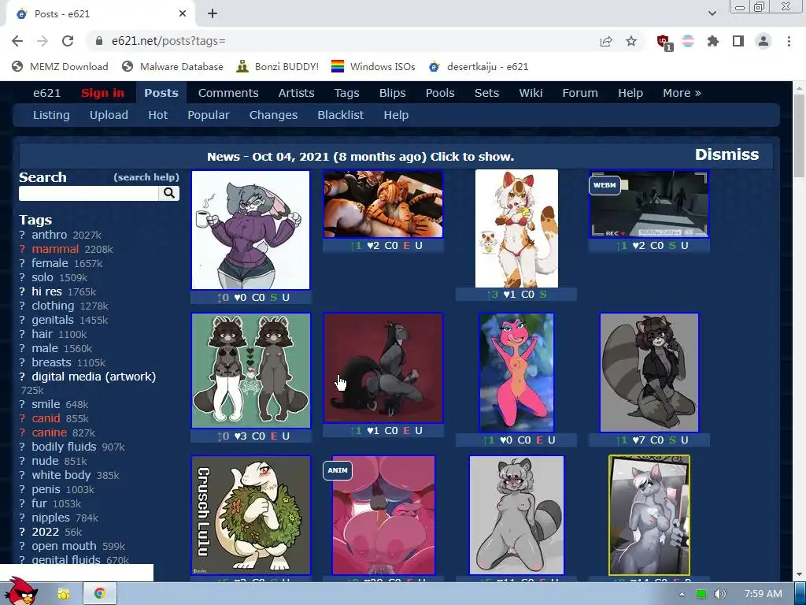Open the MEMZ Download bookmark
The width and height of the screenshot is (806, 605).
(60, 67)
